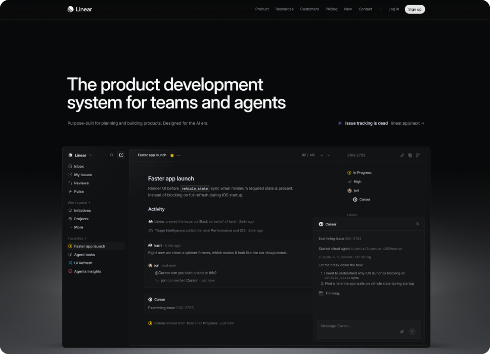The width and height of the screenshot is (490, 354).
Task: Change the In Progress status indicator
Action: [359, 173]
